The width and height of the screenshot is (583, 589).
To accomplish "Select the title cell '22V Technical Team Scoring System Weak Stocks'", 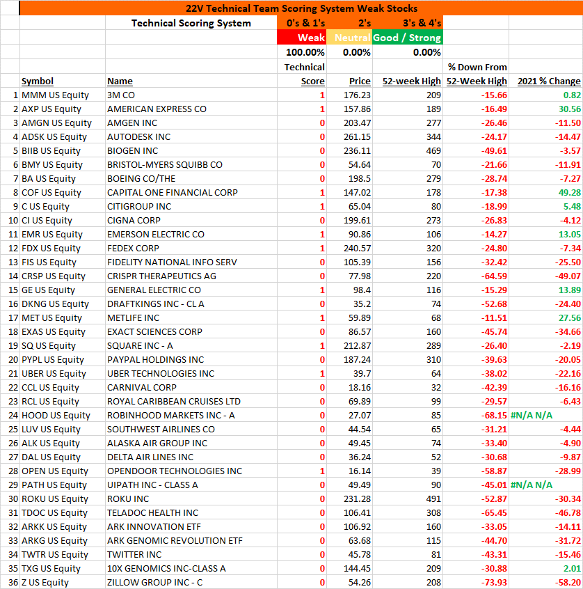I will [301, 8].
